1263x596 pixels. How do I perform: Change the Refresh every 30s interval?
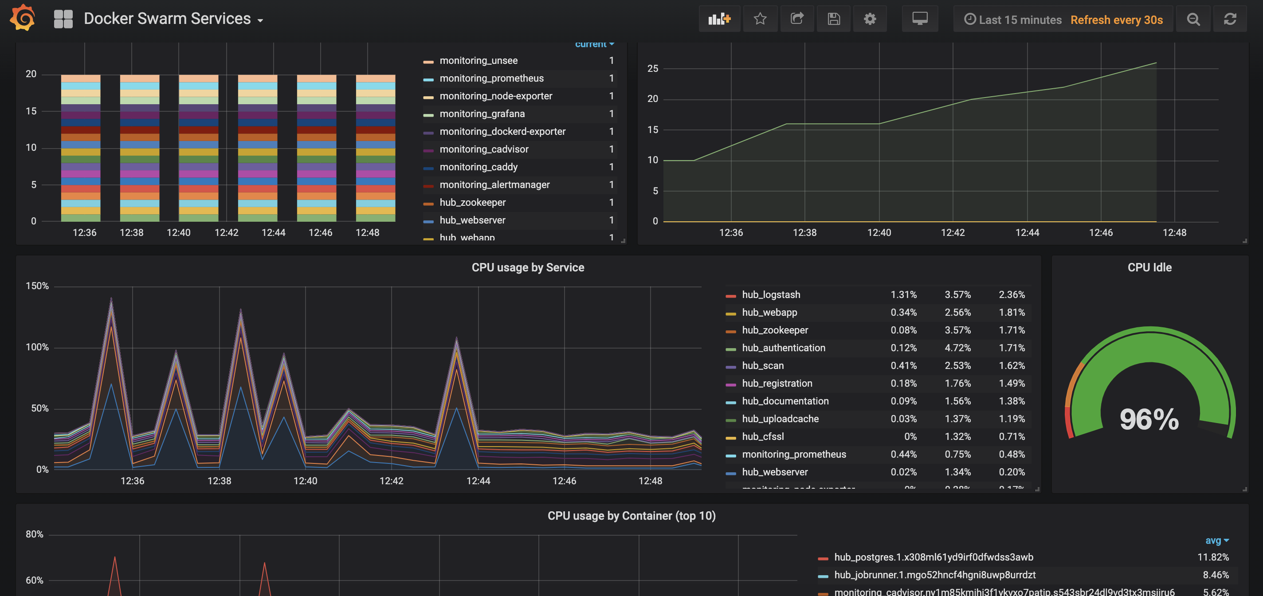pos(1118,20)
